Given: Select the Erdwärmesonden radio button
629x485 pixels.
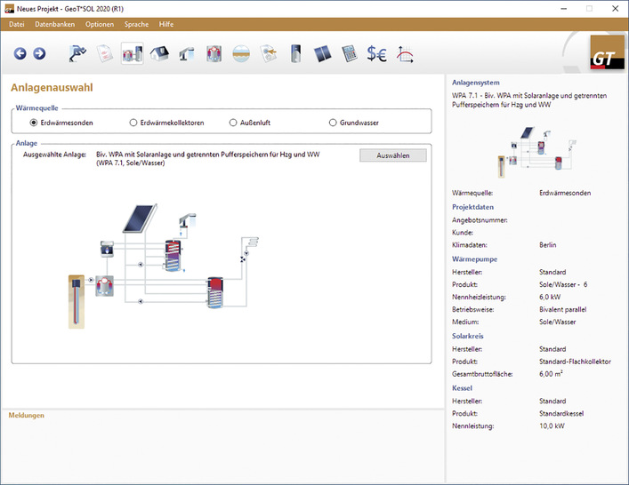Looking at the screenshot, I should 34,123.
